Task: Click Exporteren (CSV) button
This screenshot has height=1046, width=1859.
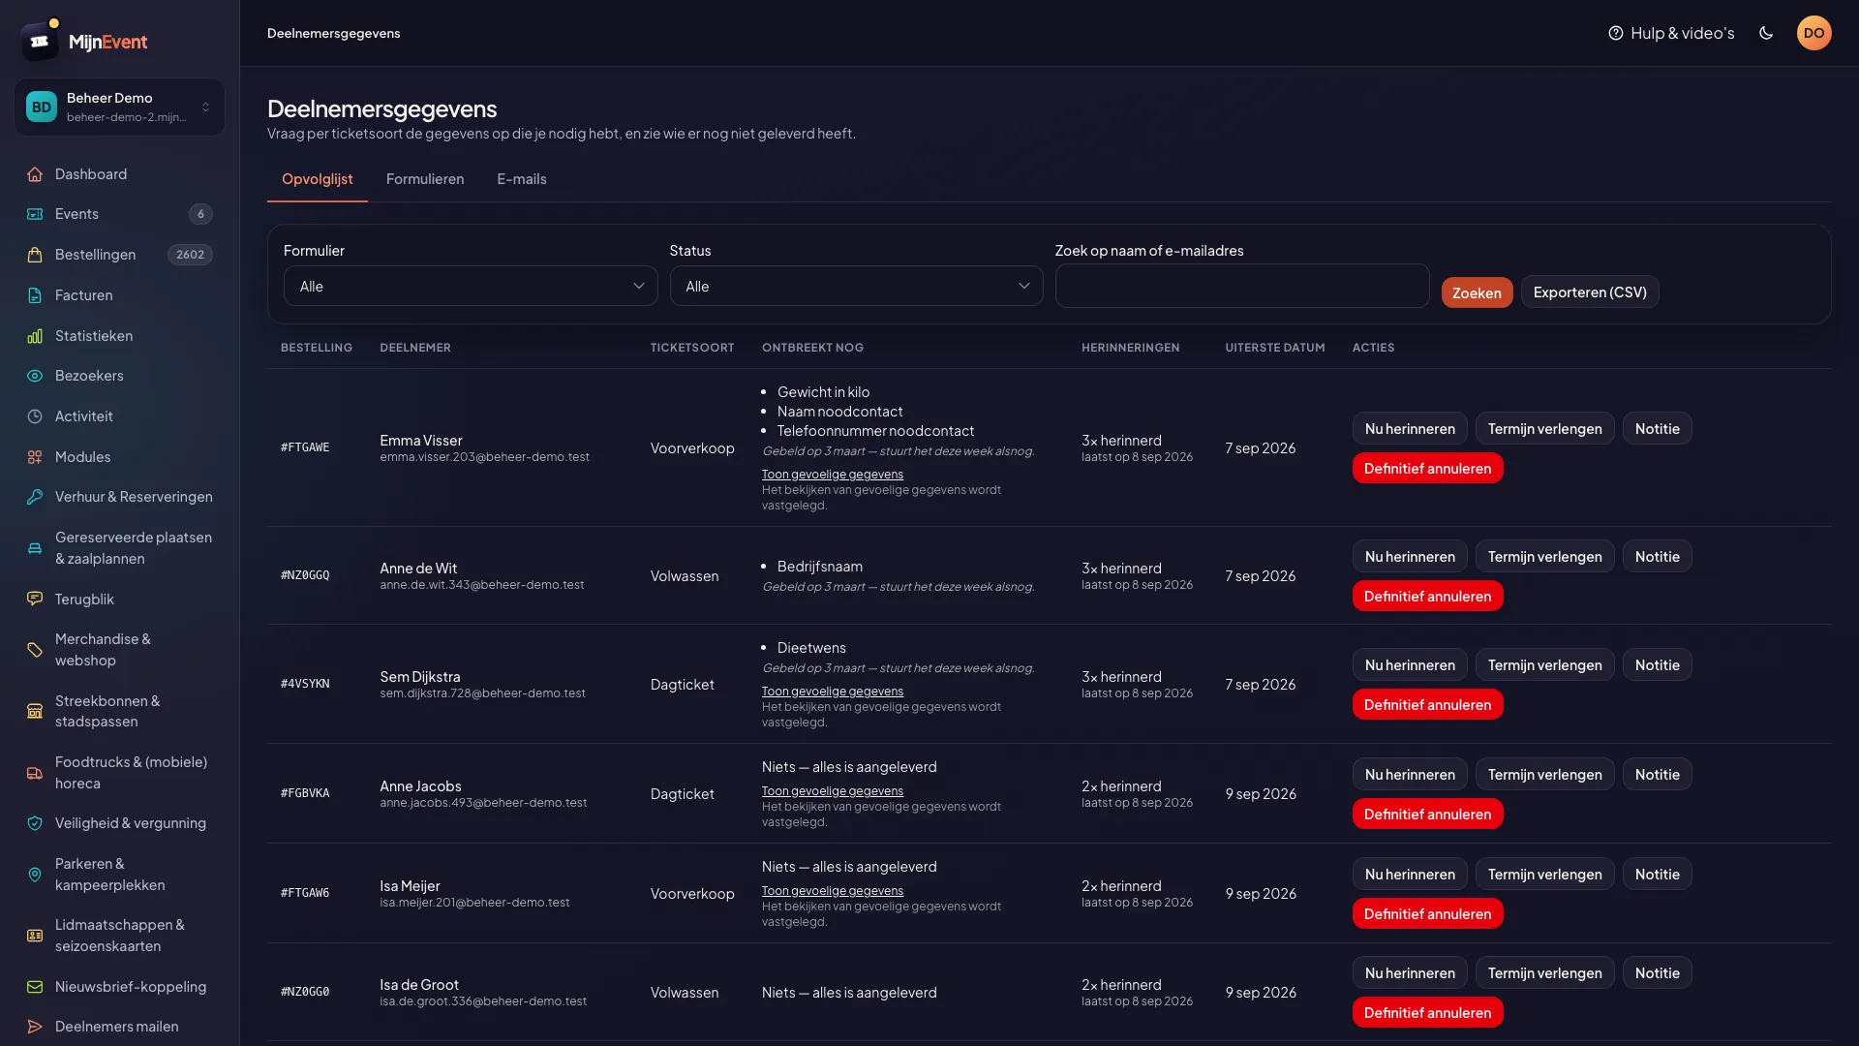Action: pos(1590,292)
